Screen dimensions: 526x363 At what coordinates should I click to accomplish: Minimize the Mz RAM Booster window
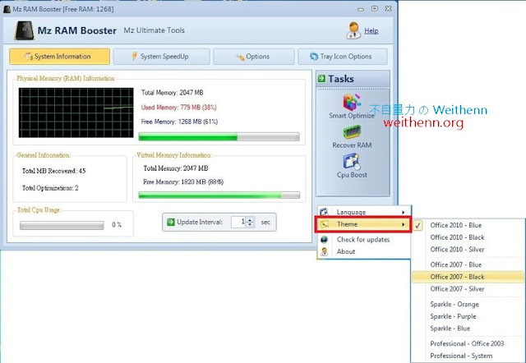click(361, 9)
